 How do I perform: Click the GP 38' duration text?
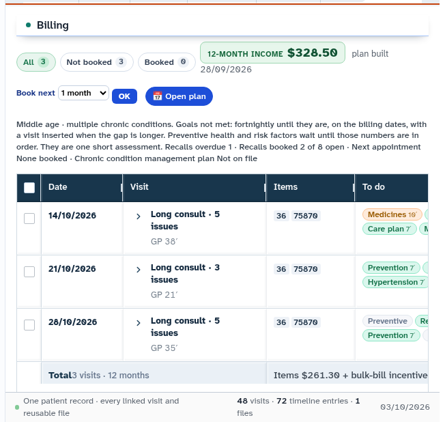(x=164, y=241)
